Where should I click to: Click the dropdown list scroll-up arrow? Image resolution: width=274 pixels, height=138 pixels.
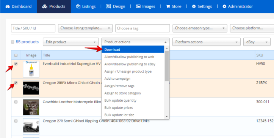pyautogui.click(x=167, y=48)
